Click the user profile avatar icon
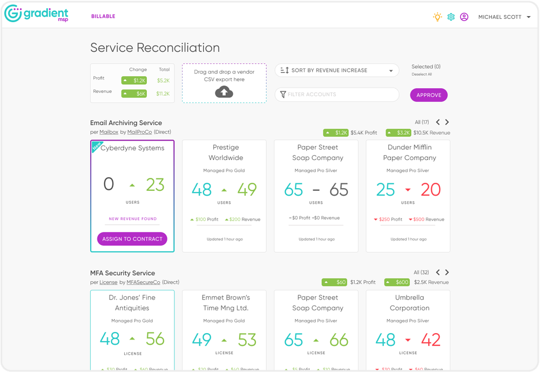The image size is (540, 372). tap(464, 17)
